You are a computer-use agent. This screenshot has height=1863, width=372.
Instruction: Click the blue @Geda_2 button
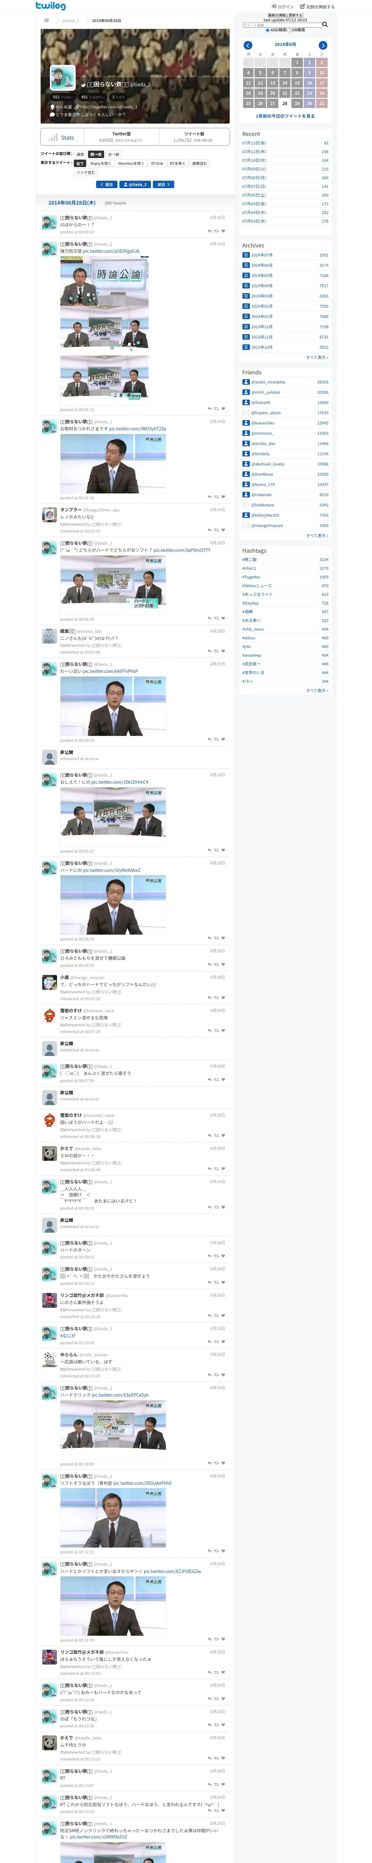tap(135, 184)
